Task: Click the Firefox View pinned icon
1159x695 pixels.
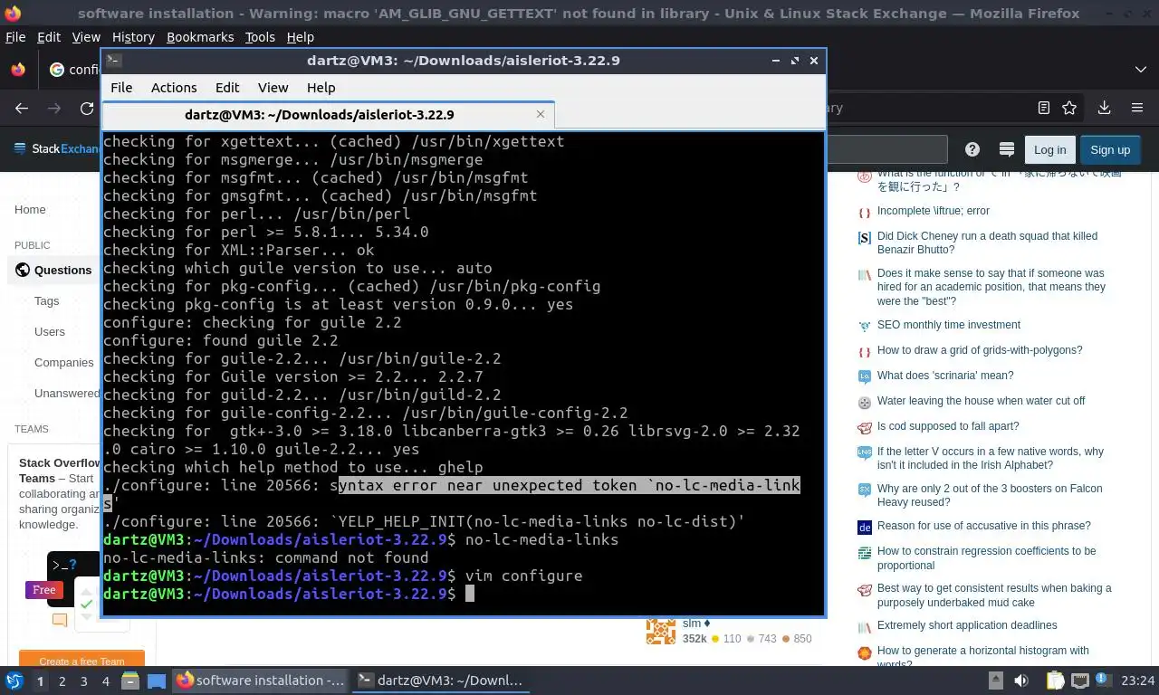Action: tap(18, 70)
